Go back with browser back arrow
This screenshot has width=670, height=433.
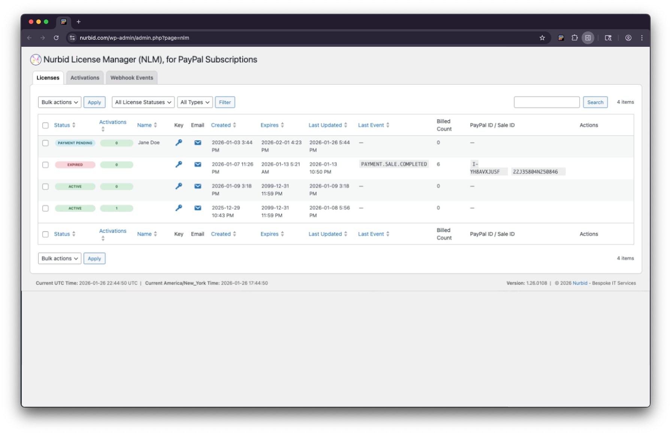point(29,38)
